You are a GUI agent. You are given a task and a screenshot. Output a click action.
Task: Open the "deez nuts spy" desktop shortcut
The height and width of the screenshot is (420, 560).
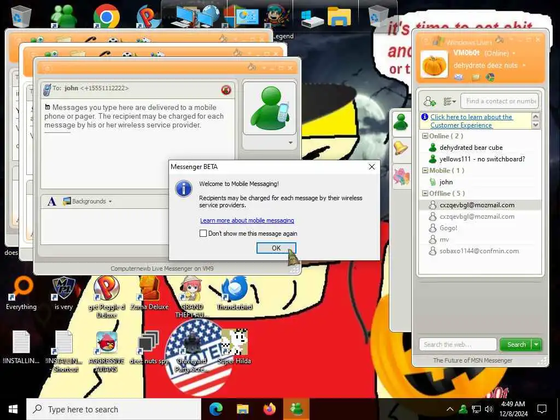point(149,347)
